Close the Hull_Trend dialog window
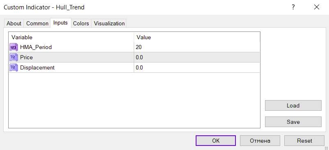 tap(317, 7)
